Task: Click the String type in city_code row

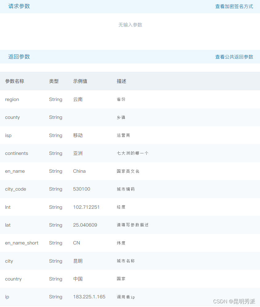Action: pos(56,189)
